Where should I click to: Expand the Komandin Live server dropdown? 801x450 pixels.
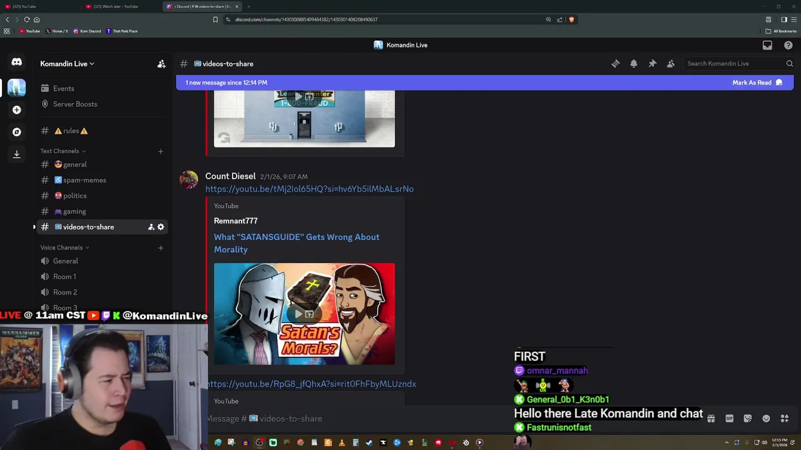coord(67,64)
